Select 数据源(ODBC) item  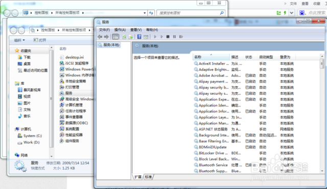click(x=74, y=123)
